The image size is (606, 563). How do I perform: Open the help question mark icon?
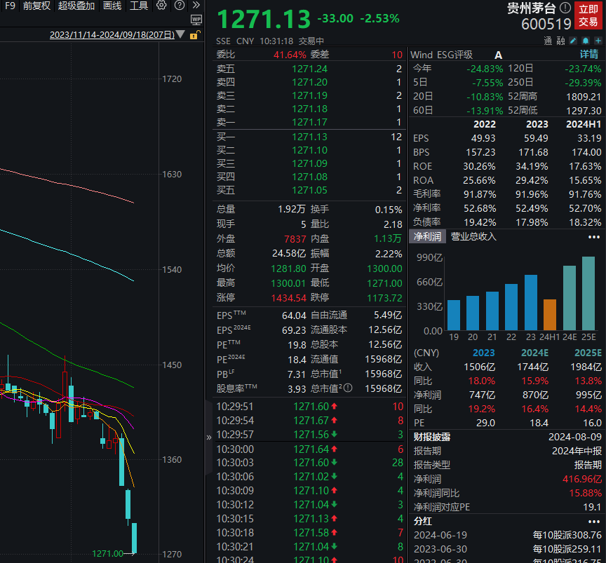coord(180,5)
